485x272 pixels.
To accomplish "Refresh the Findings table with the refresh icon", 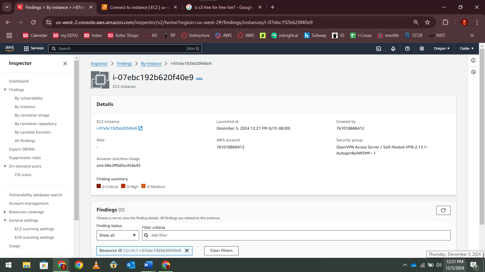I will click(x=443, y=210).
